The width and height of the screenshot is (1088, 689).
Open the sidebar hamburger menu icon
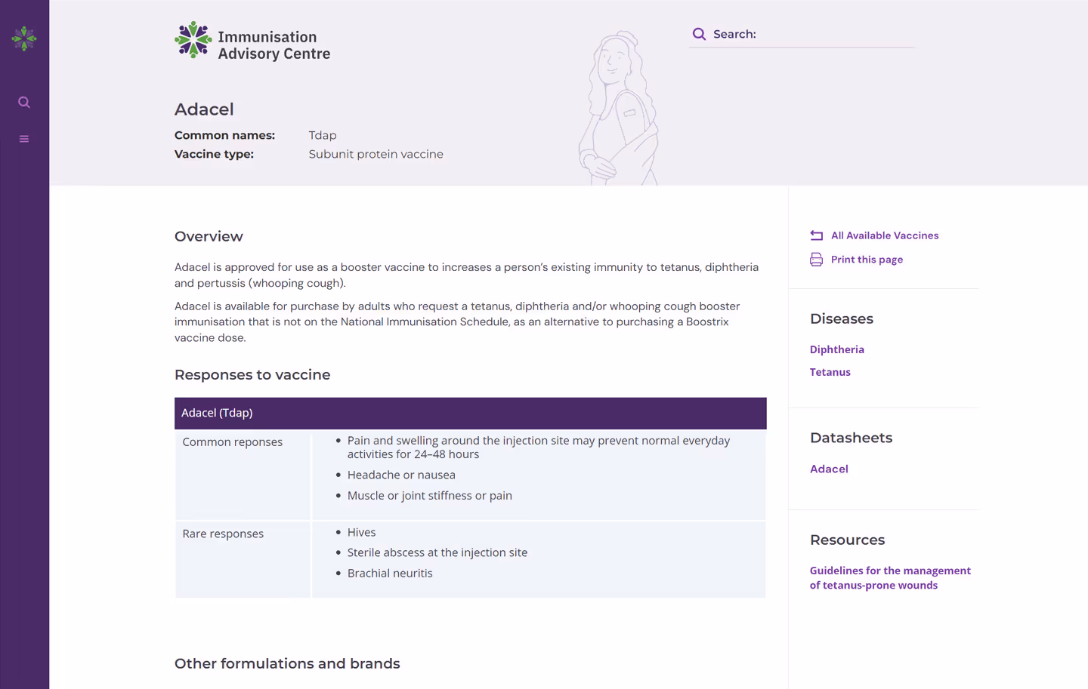(24, 139)
